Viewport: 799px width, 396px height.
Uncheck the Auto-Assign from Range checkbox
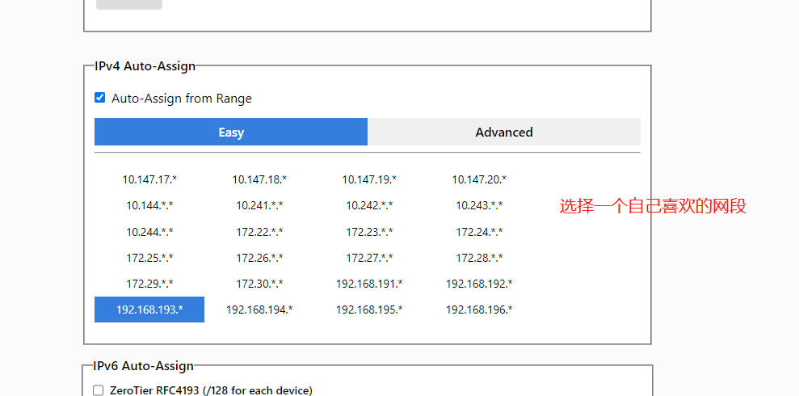pyautogui.click(x=100, y=98)
